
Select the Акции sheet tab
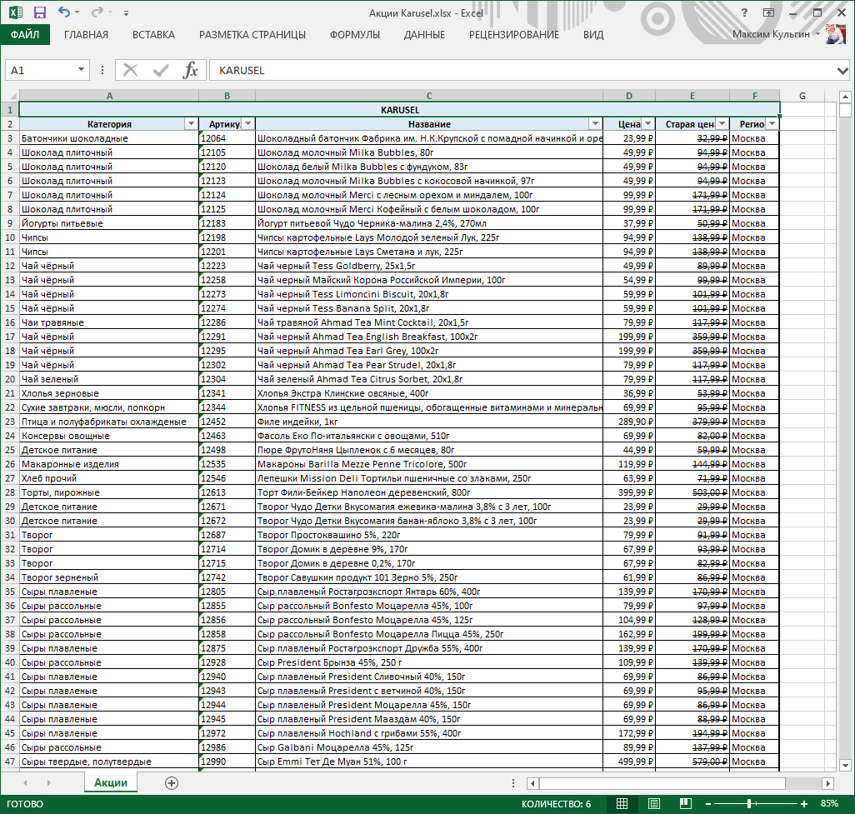[111, 783]
